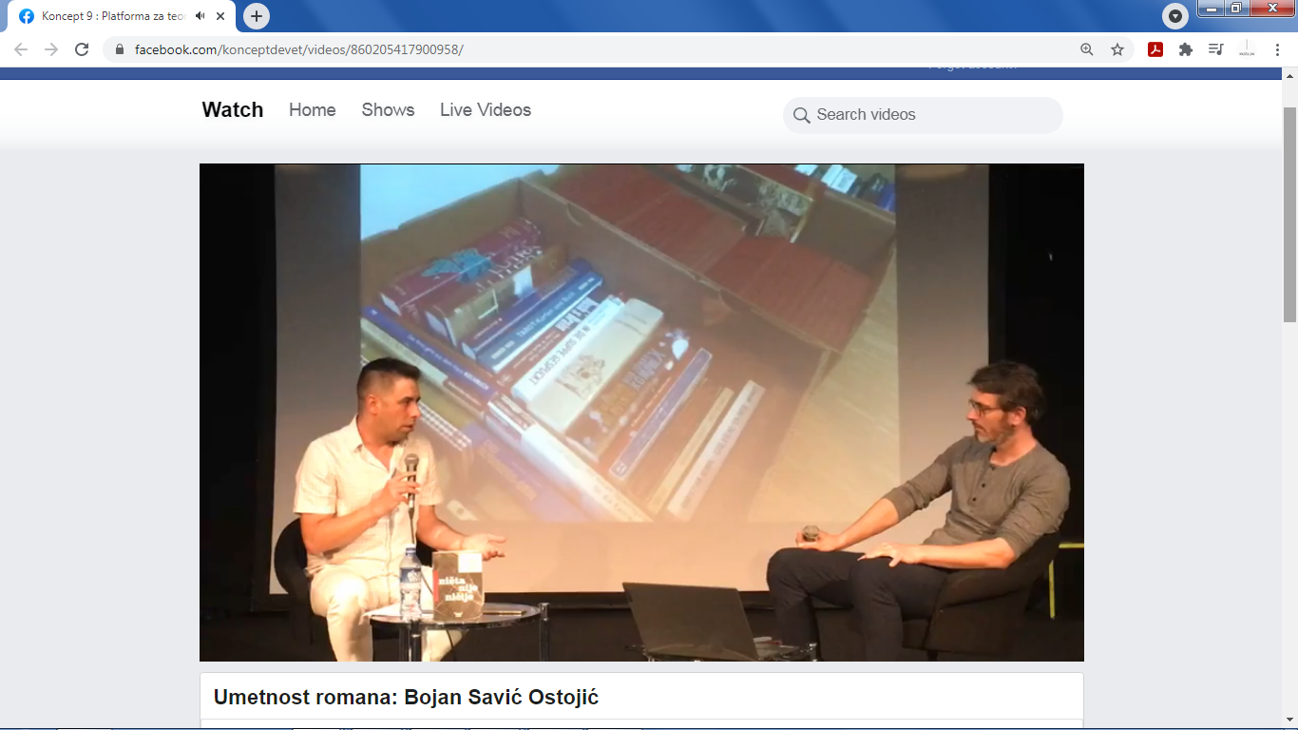Click the address bar URL
Image resolution: width=1298 pixels, height=730 pixels.
[x=299, y=49]
